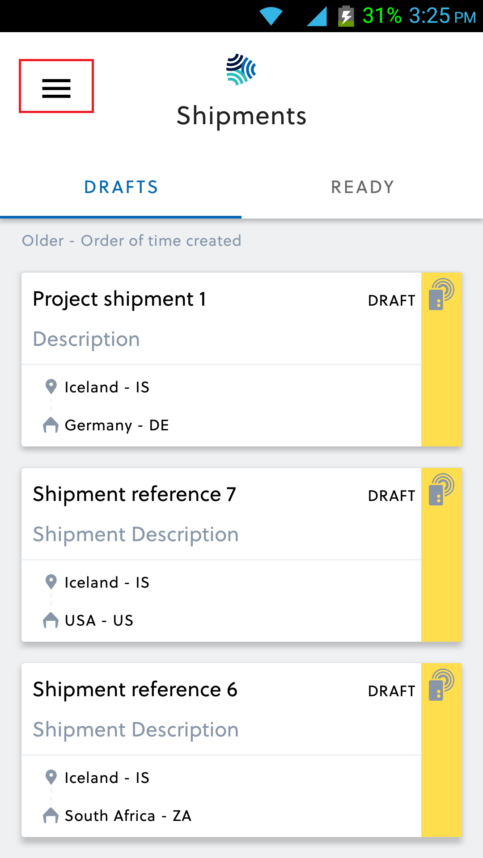Tap the app logo above Shipments
This screenshot has width=483, height=858.
click(241, 70)
